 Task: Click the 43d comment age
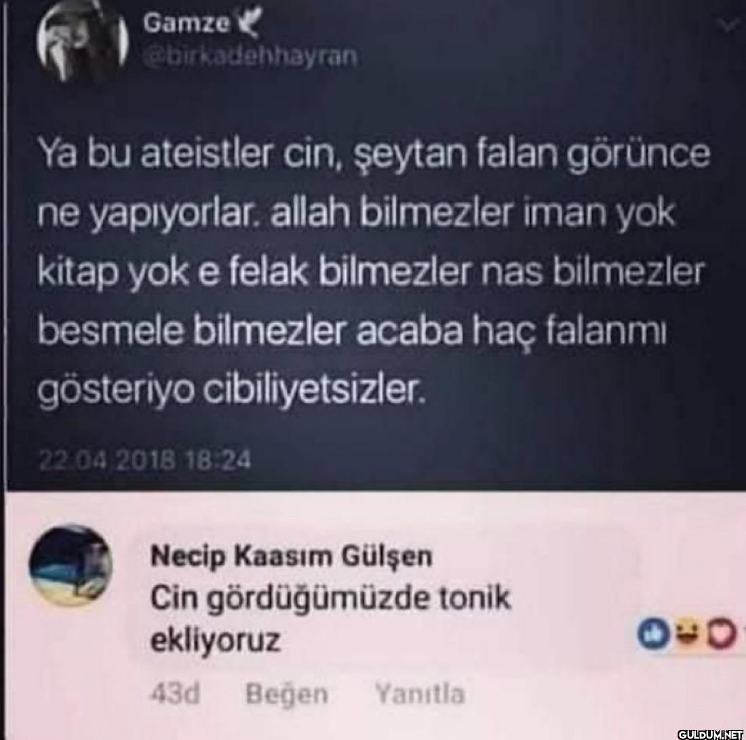[175, 694]
